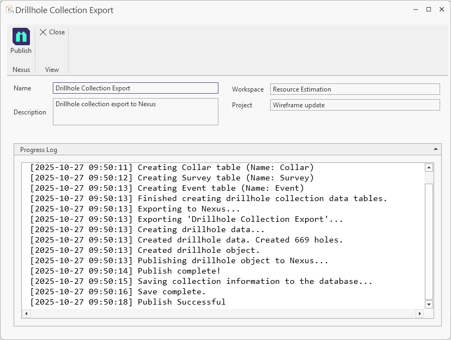Screen dimensions: 451x340
Task: Click the Close button in the View group
Action: click(x=52, y=32)
